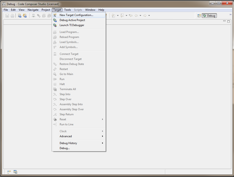Image resolution: width=234 pixels, height=177 pixels.
Task: Click the back navigation arrow in toolbar
Action: pyautogui.click(x=136, y=16)
